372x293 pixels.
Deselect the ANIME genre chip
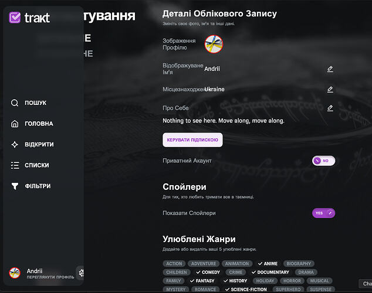(x=268, y=264)
